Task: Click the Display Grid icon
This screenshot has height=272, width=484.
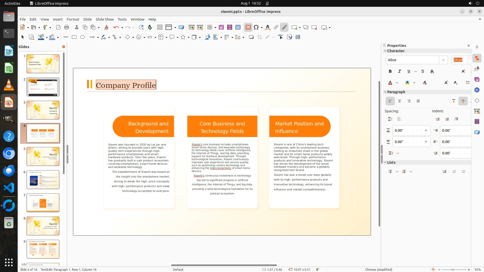Action: point(160,27)
